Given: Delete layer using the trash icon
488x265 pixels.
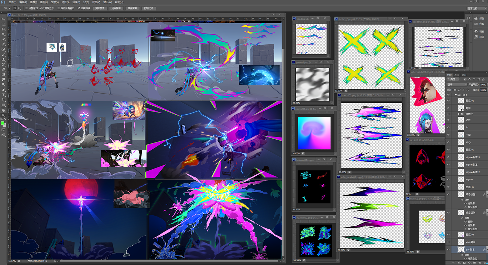Looking at the screenshot, I should tap(485, 263).
